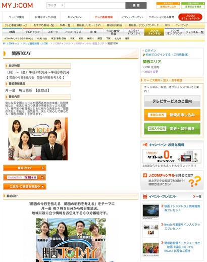Click the orange 番組ブログ button
Screen dimensions: 207x262
(x=25, y=168)
